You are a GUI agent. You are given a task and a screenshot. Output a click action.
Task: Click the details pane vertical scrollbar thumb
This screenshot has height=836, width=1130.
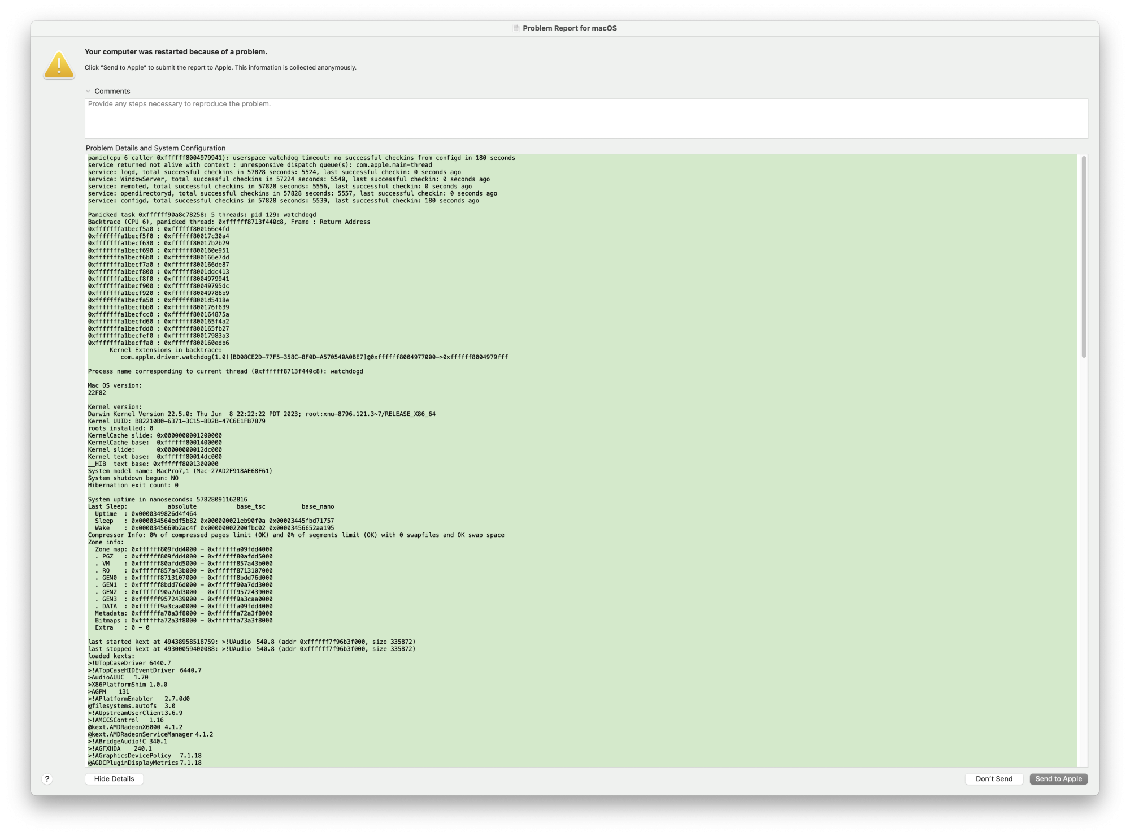(x=1084, y=256)
